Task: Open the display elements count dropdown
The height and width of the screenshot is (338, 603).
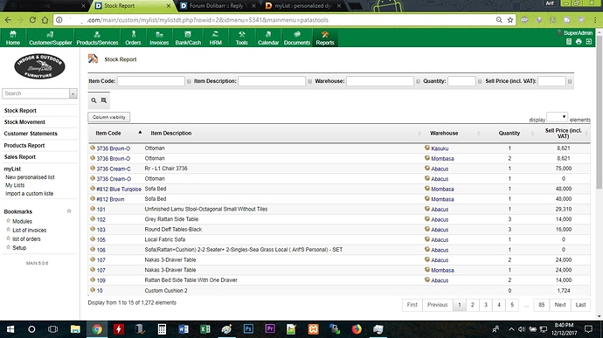Action: (x=557, y=117)
